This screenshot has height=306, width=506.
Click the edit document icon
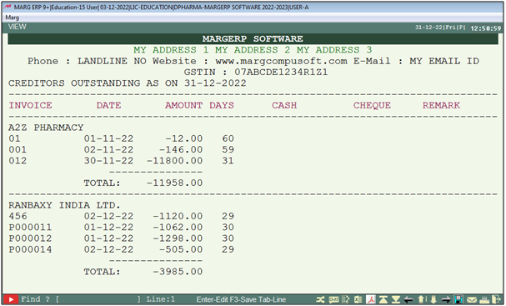click(346, 299)
